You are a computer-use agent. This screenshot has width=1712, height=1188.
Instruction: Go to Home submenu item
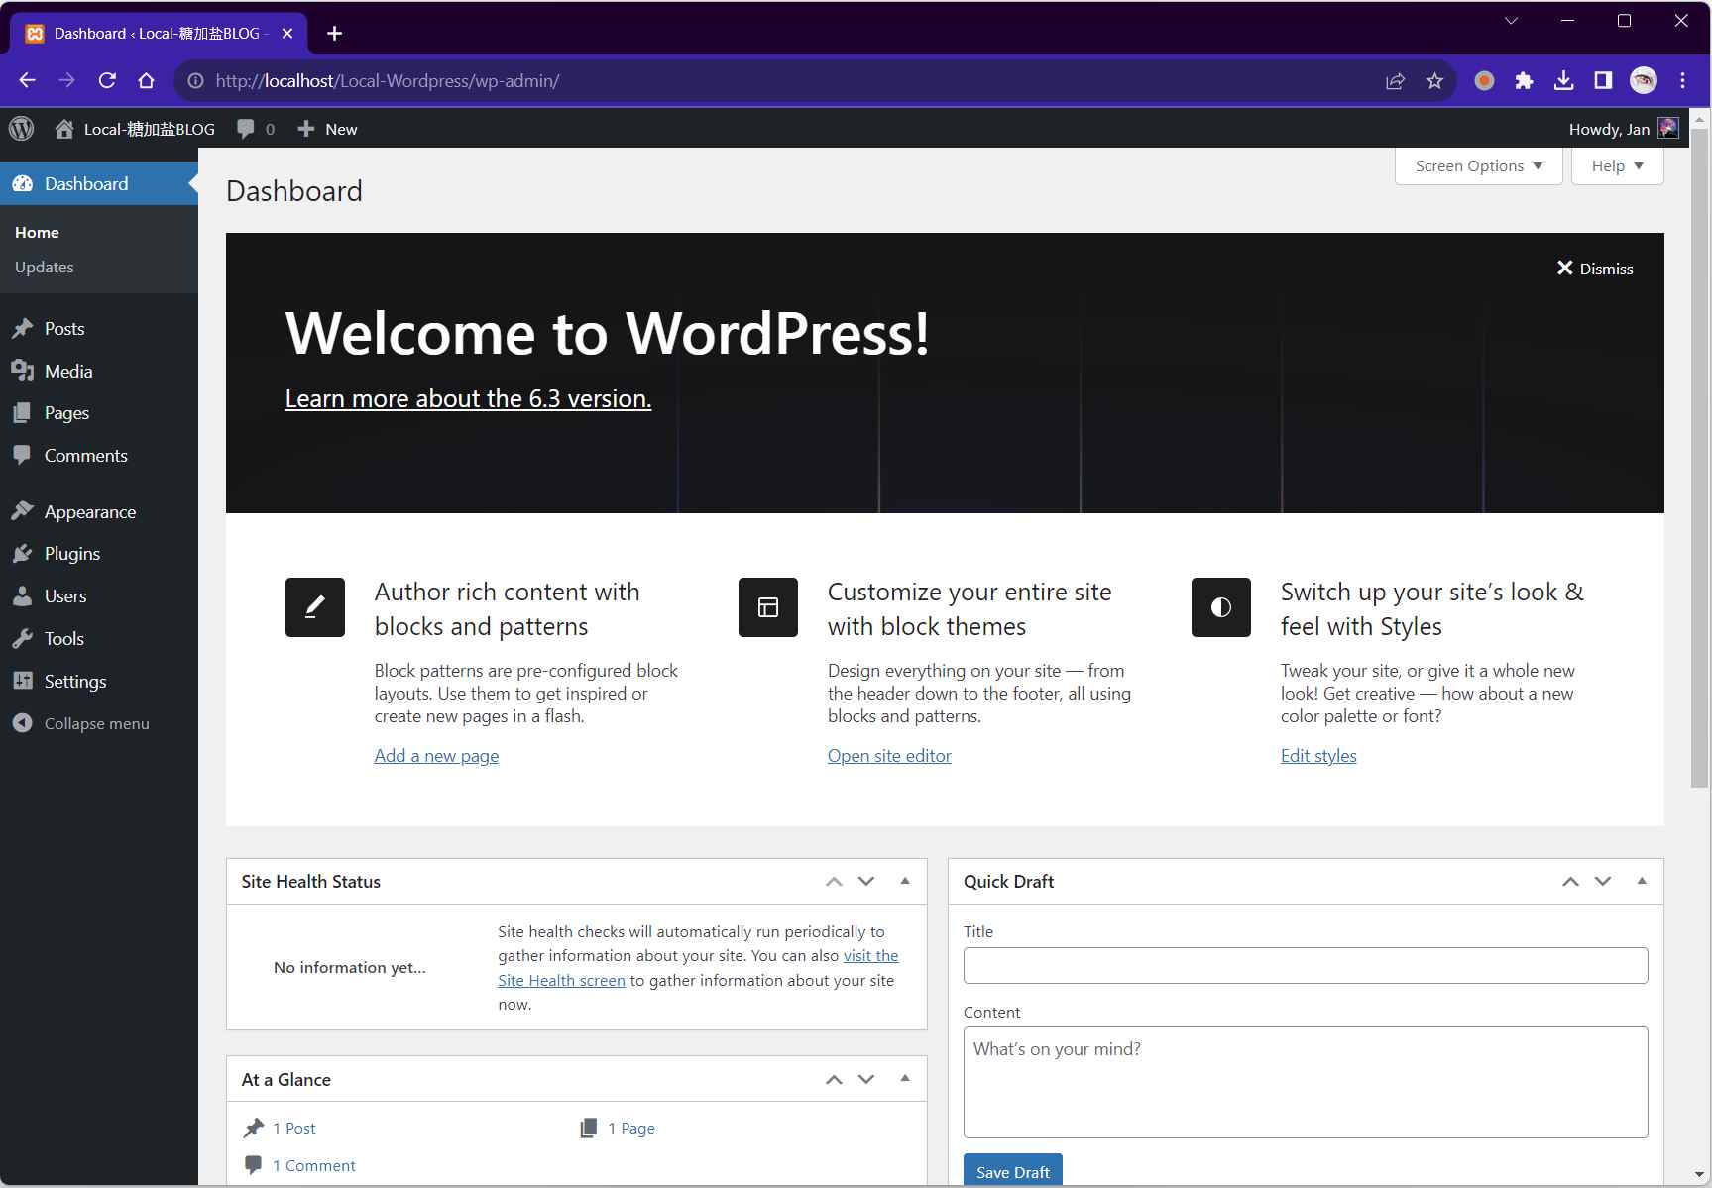(37, 232)
